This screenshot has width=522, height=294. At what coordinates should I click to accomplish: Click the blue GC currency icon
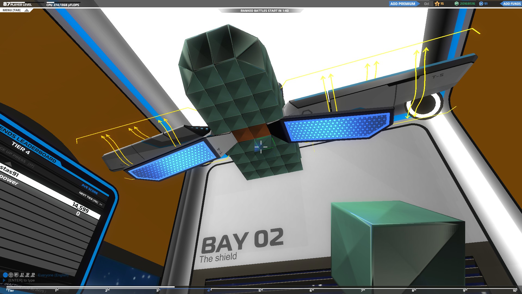click(x=481, y=4)
